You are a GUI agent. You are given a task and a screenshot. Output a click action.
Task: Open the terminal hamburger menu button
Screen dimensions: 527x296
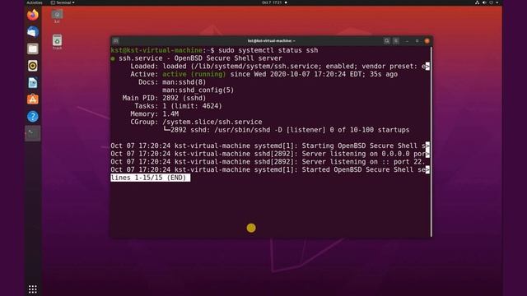pyautogui.click(x=396, y=41)
